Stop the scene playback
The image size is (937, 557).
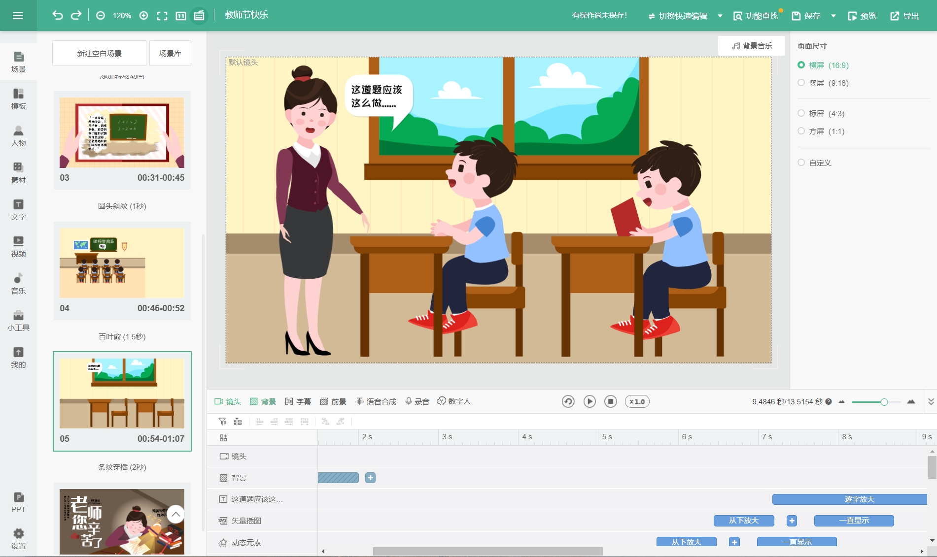(611, 401)
